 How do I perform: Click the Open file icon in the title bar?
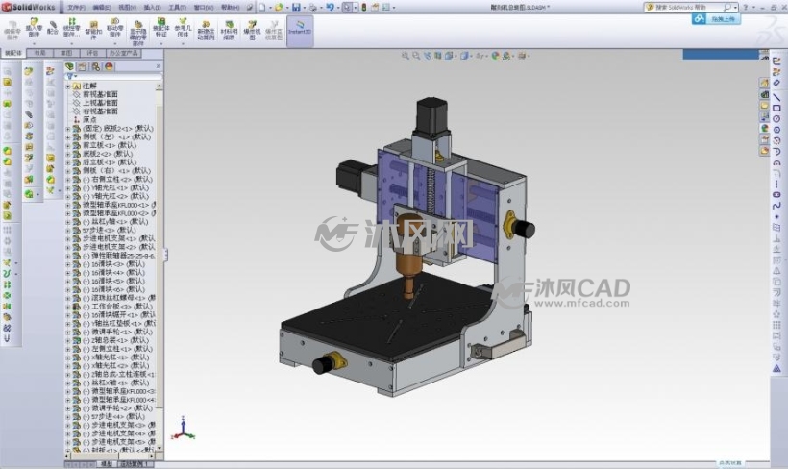coord(279,7)
